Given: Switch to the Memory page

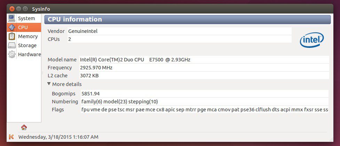Looking at the screenshot, I should click(28, 36).
